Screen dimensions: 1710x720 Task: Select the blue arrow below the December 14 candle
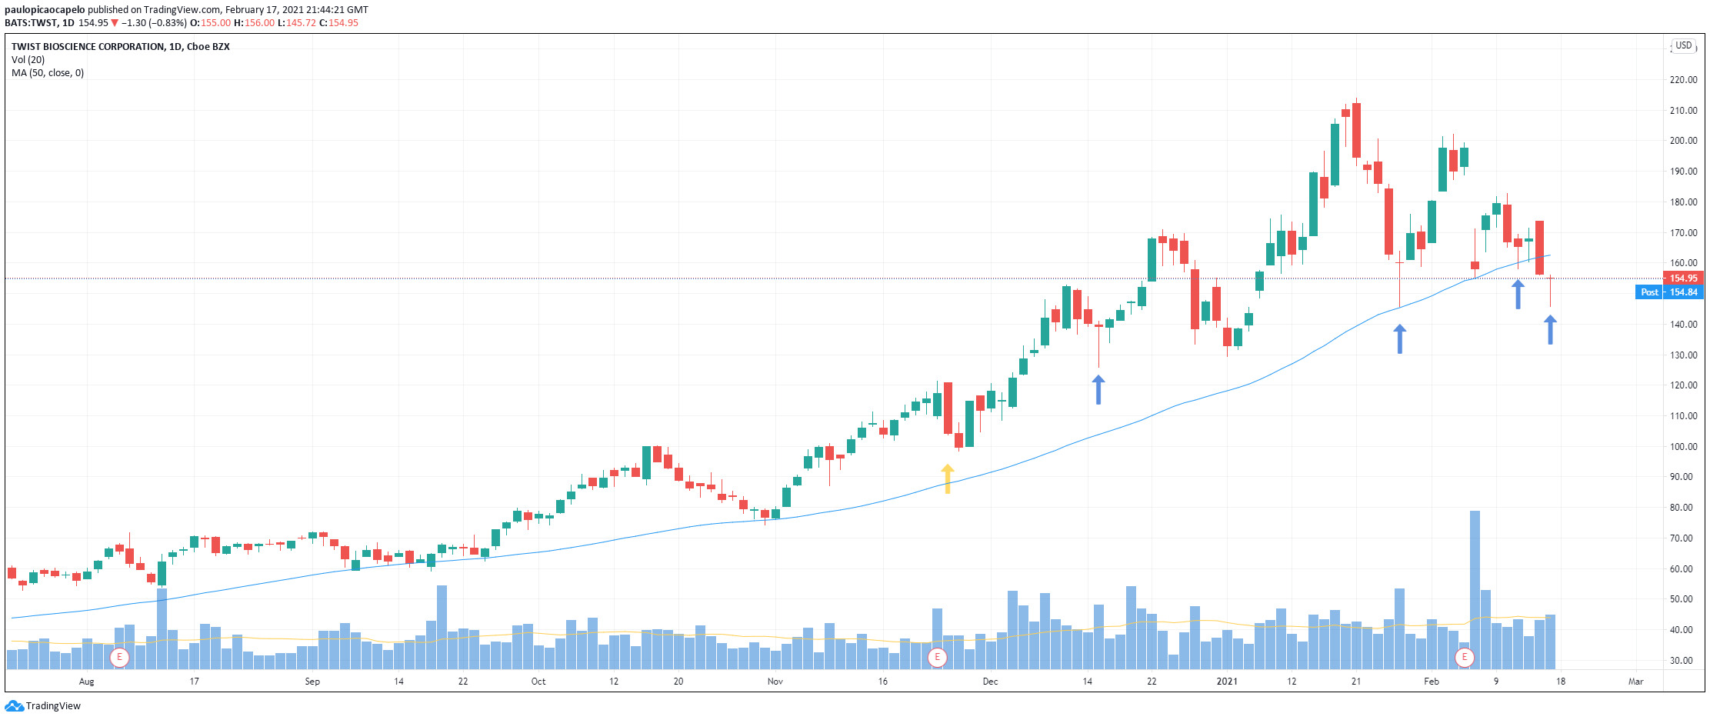tap(1098, 389)
